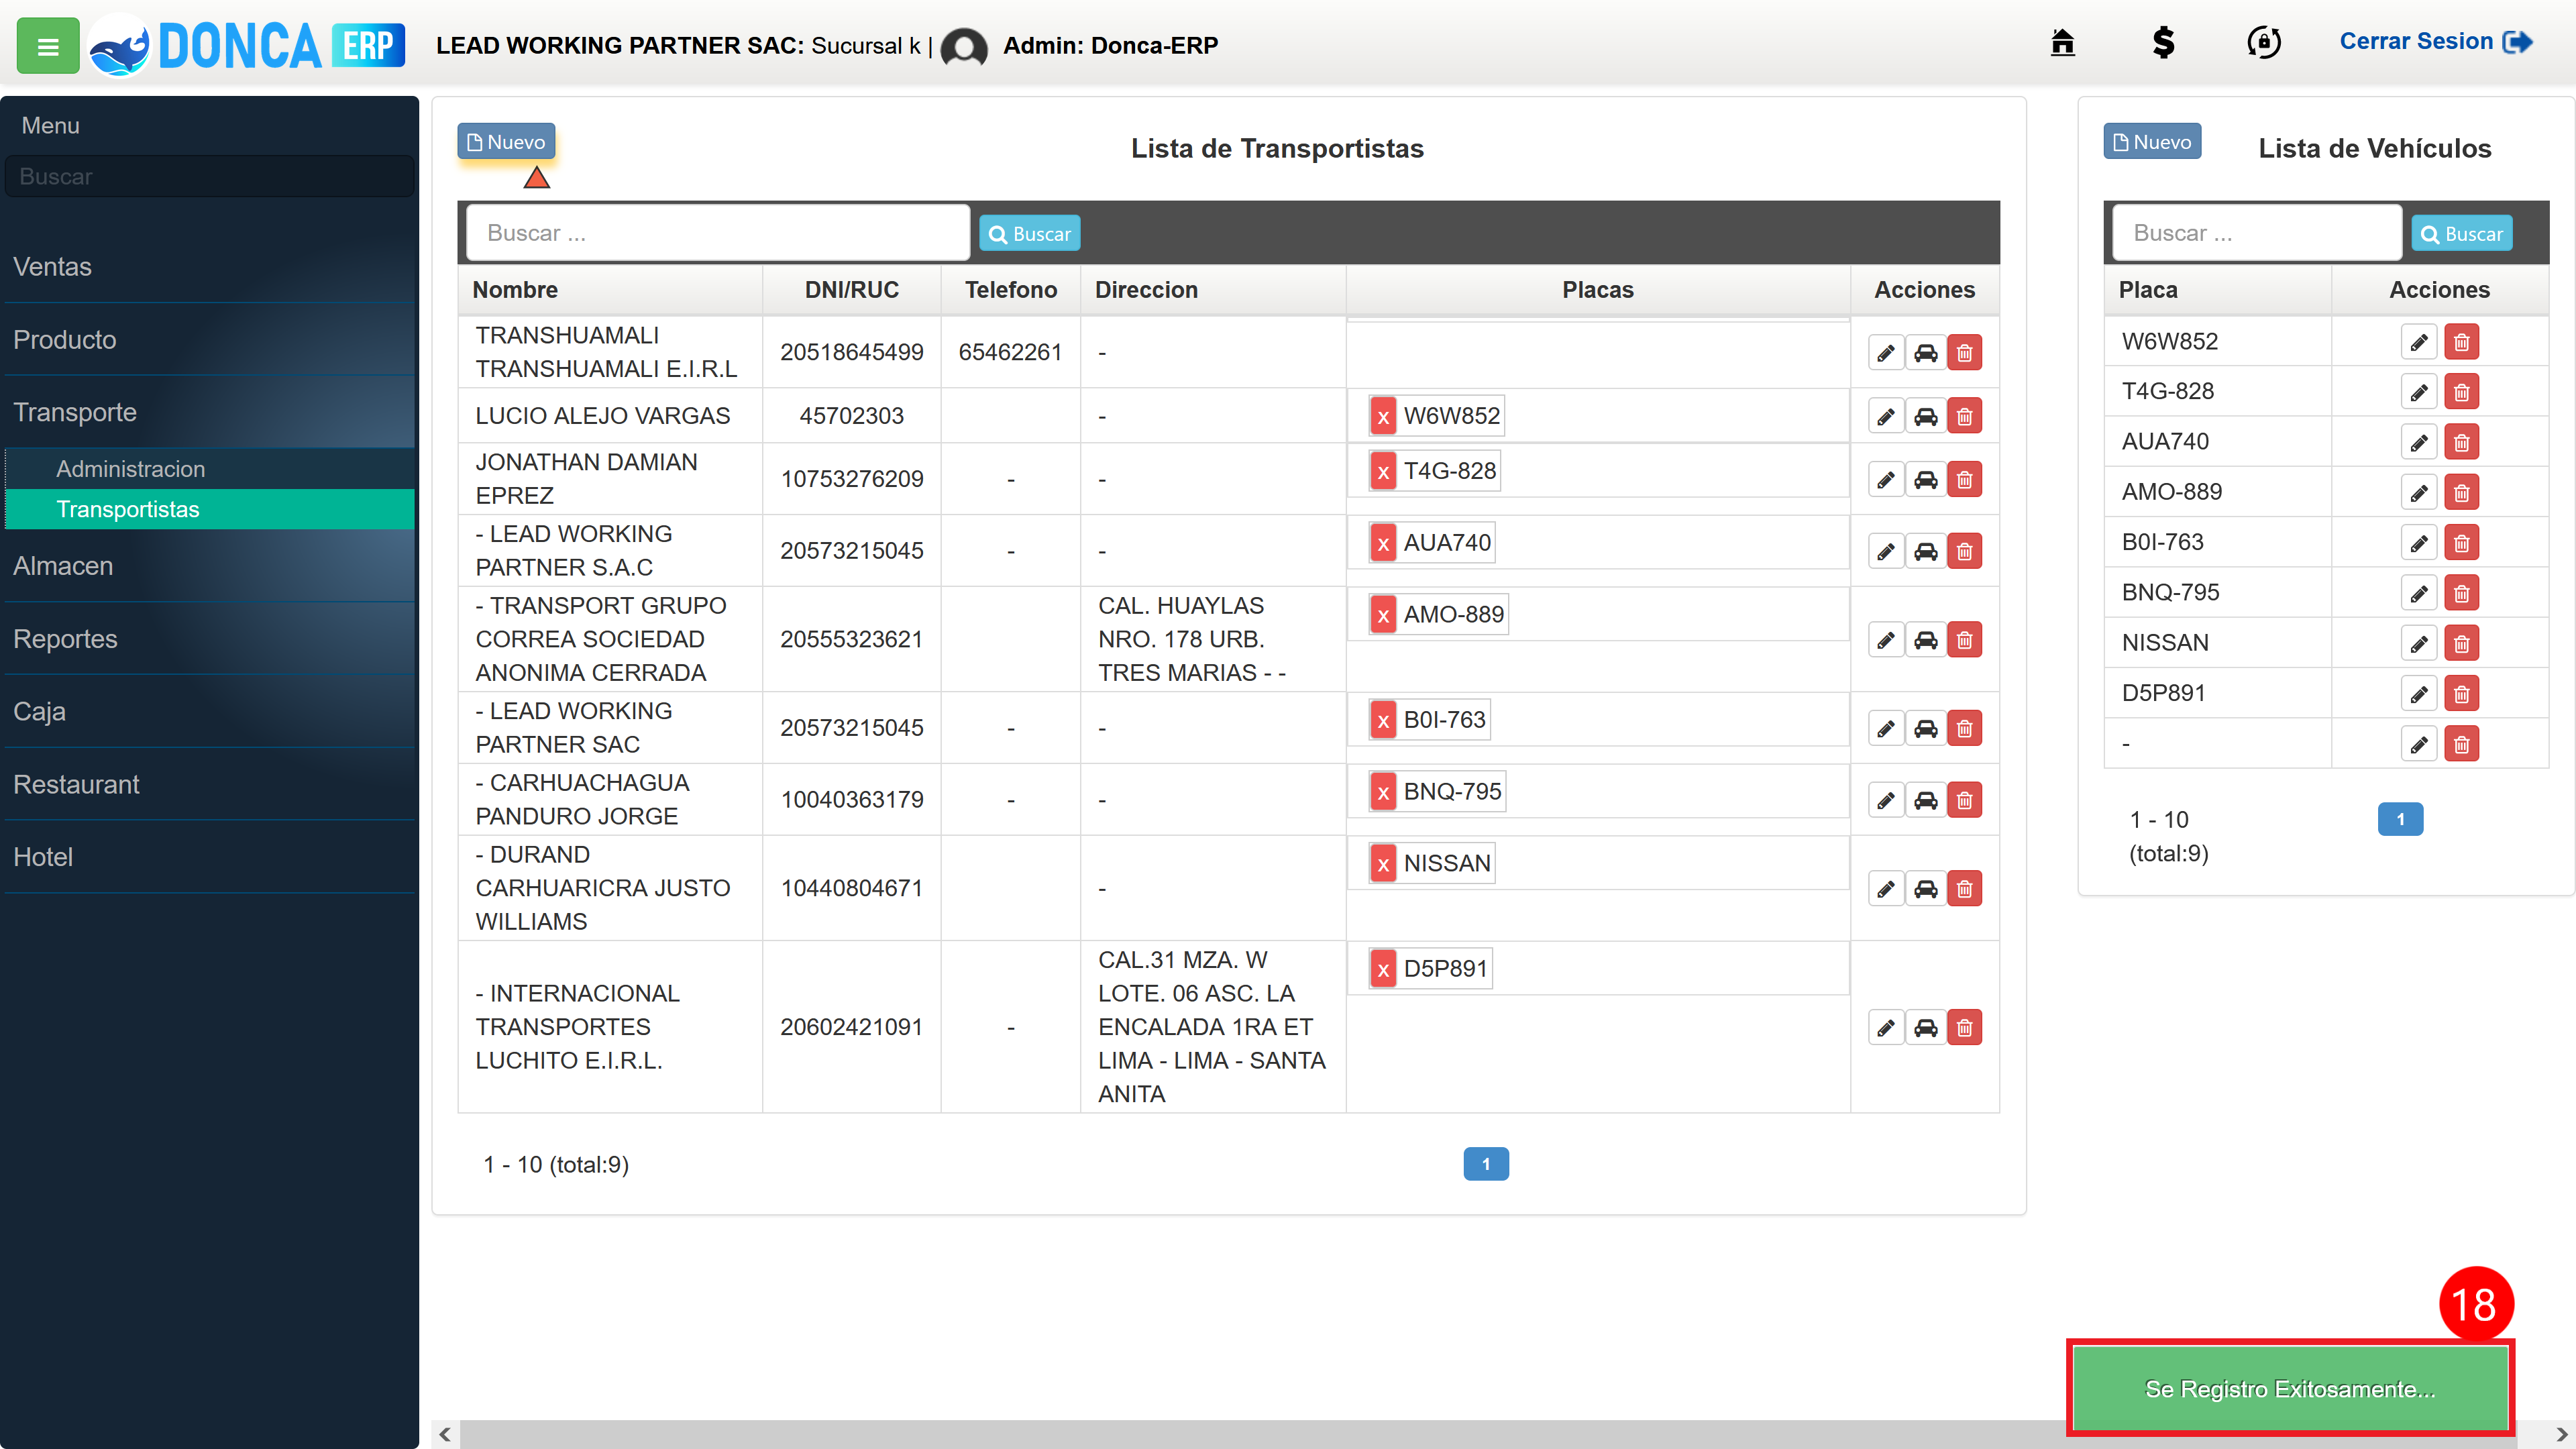Delete TRANSHUAMALI transportista with trash icon
The image size is (2576, 1449).
tap(1964, 352)
